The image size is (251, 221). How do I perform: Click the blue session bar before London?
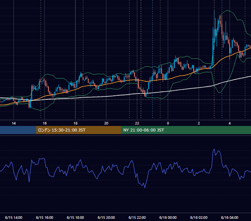pyautogui.click(x=18, y=130)
